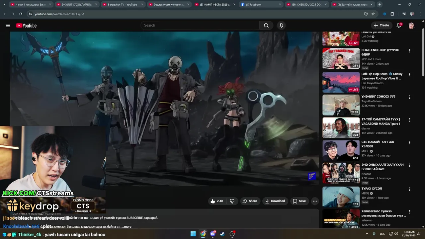Switch to the 4 жил 1 ярилцлага tab

click(x=31, y=5)
